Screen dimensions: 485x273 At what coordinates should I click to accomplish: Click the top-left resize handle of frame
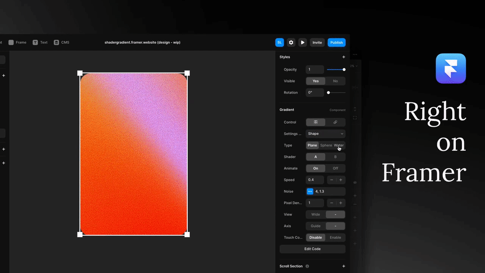[x=80, y=73]
